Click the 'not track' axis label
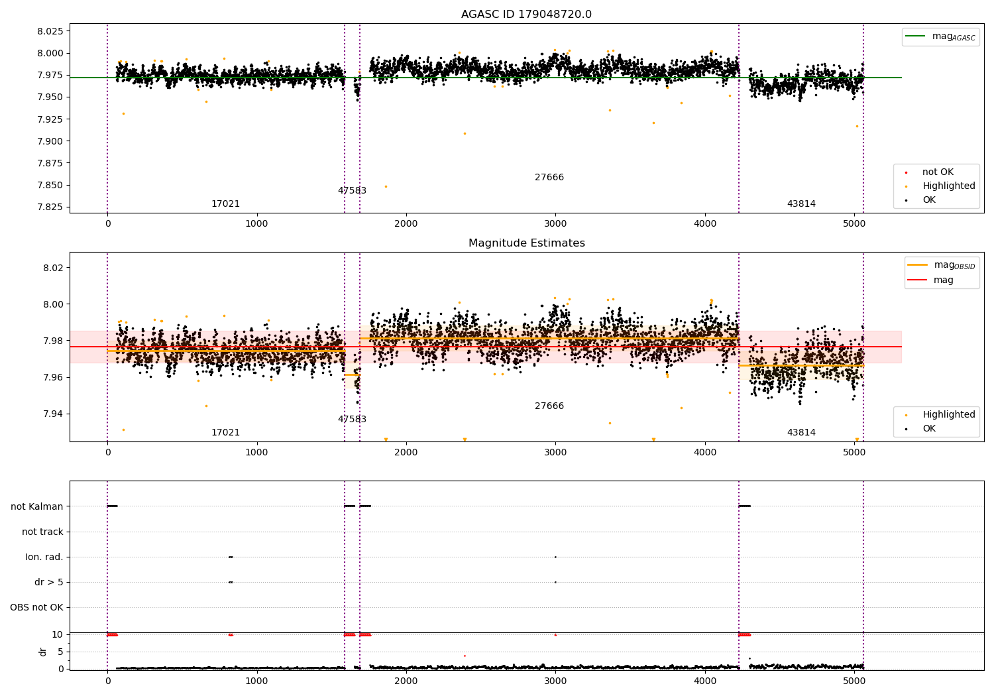This screenshot has width=994, height=696. pyautogui.click(x=42, y=532)
